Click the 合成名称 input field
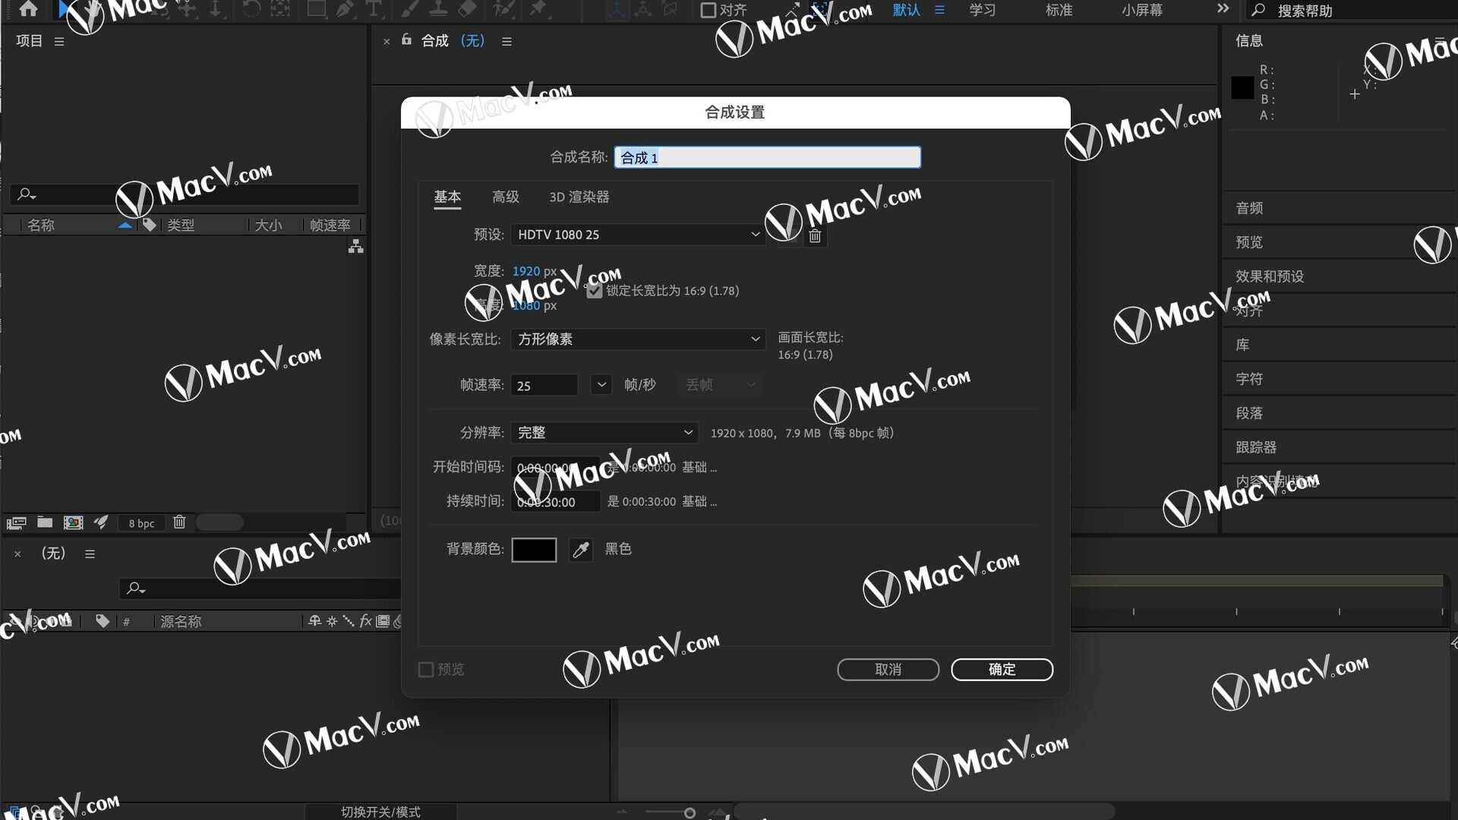 click(767, 157)
